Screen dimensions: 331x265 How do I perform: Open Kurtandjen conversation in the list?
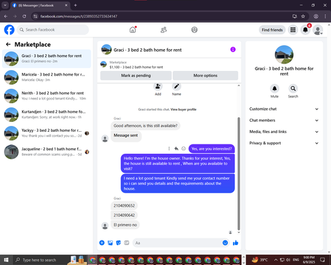(x=46, y=115)
